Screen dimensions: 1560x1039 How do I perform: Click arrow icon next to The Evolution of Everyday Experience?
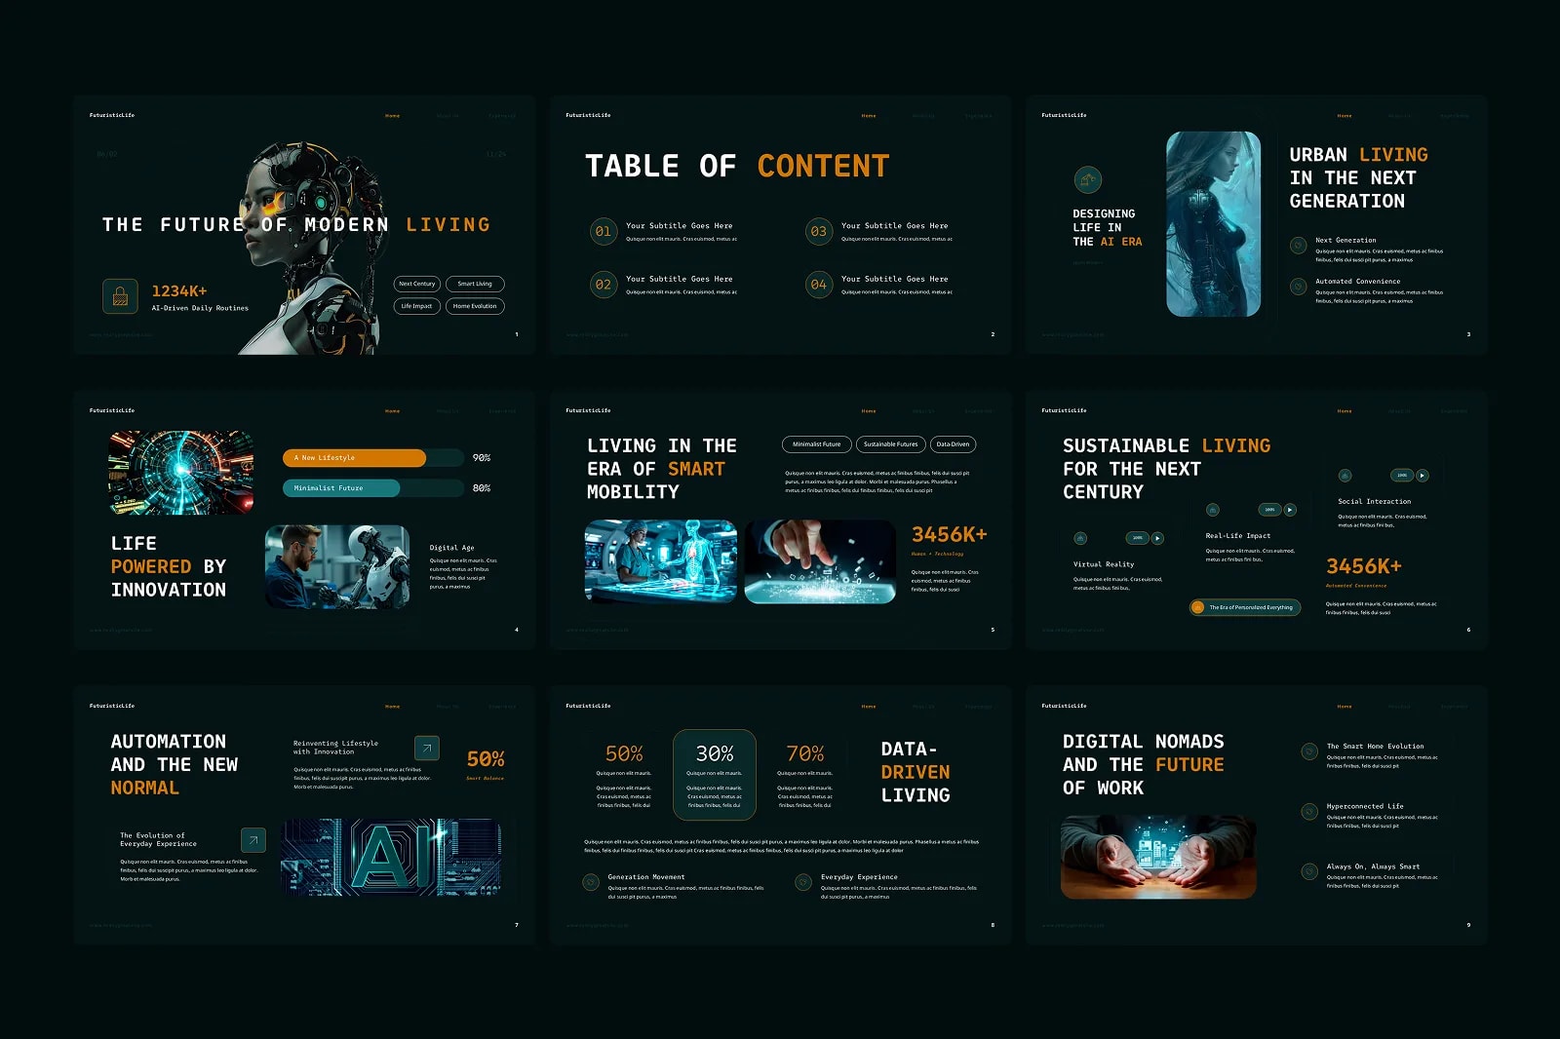point(253,839)
